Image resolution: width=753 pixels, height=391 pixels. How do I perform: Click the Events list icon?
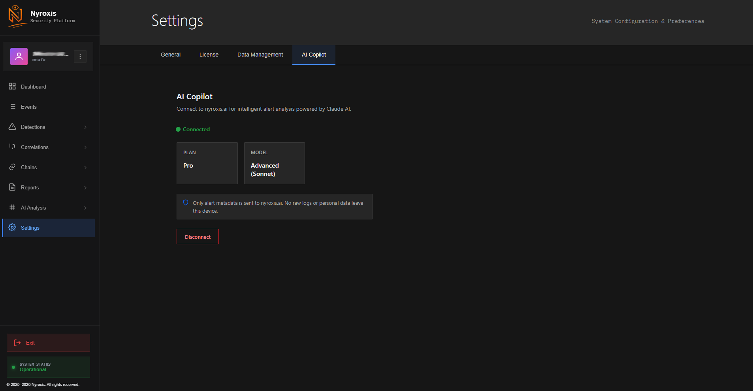(13, 106)
